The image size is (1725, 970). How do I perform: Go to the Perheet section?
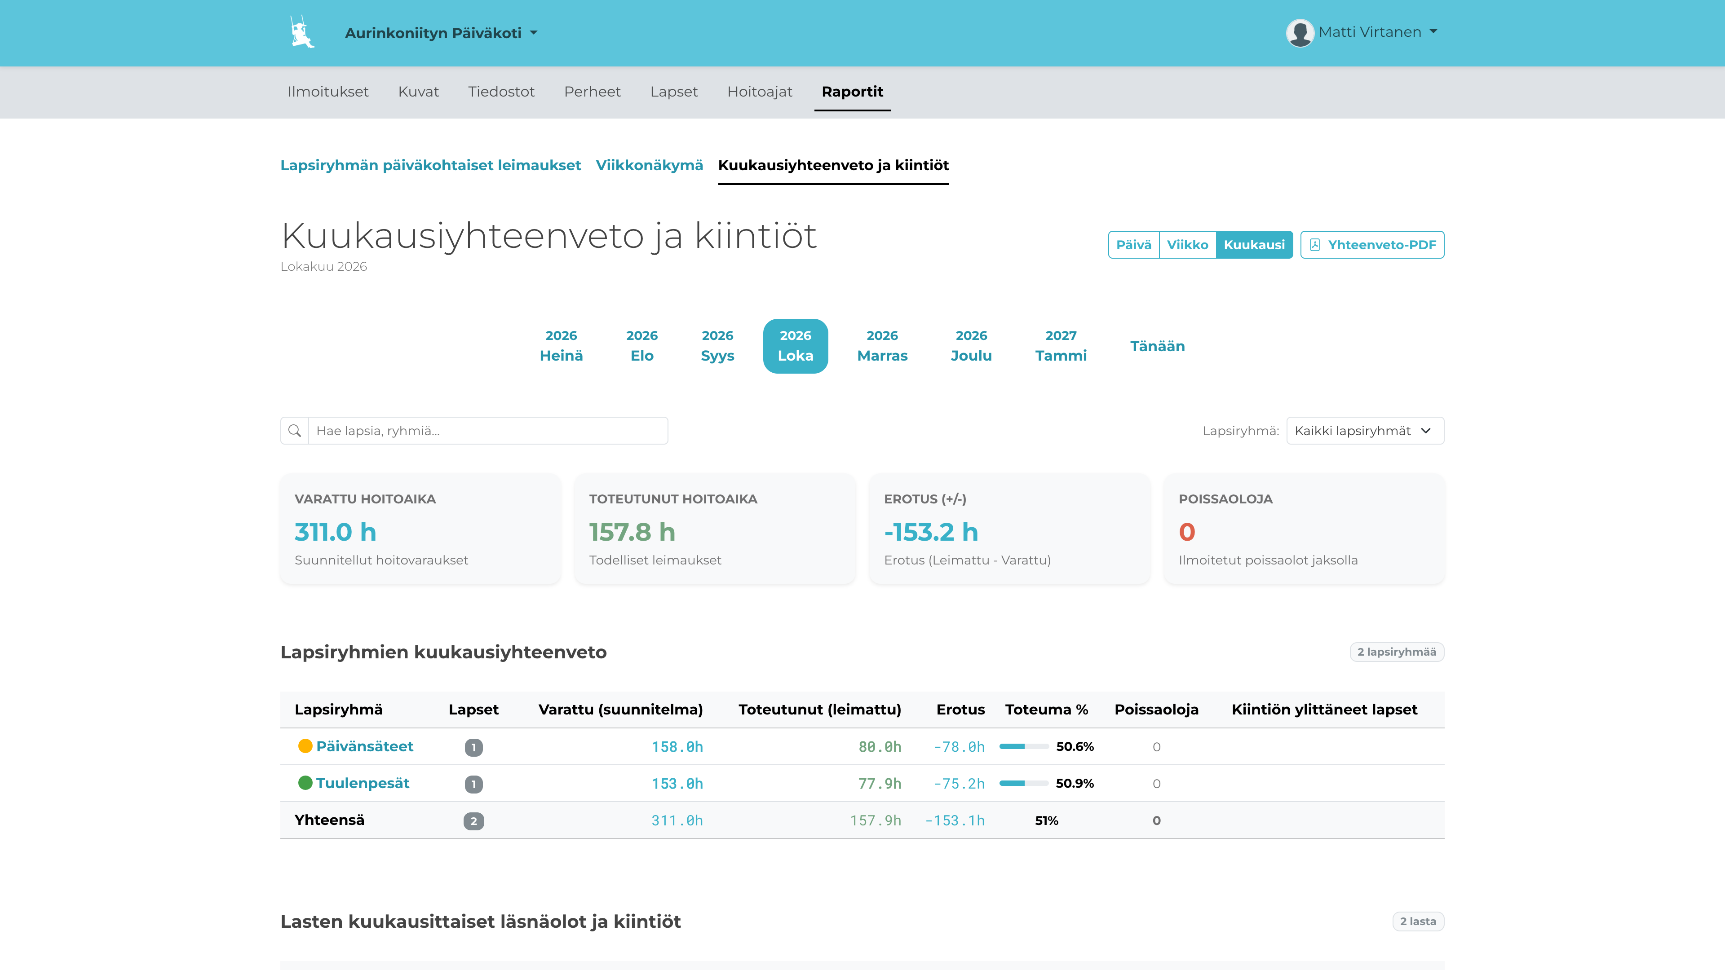[x=592, y=92]
